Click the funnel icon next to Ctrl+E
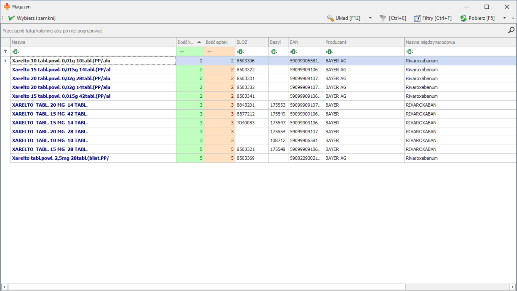 tap(383, 18)
